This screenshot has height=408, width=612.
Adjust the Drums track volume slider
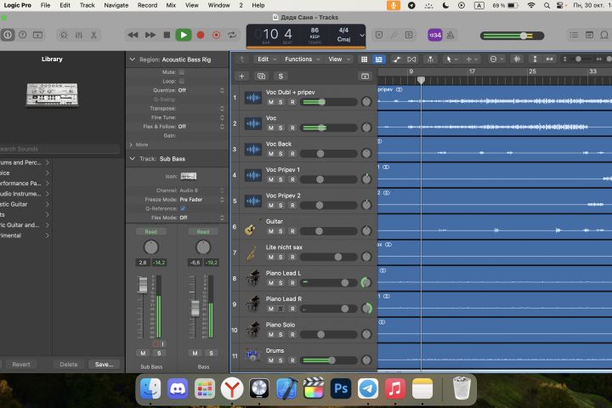(x=329, y=360)
